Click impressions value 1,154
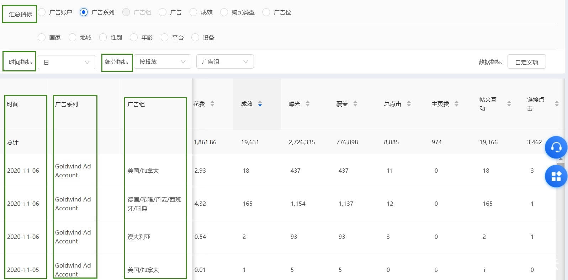This screenshot has height=280, width=568. pyautogui.click(x=298, y=204)
